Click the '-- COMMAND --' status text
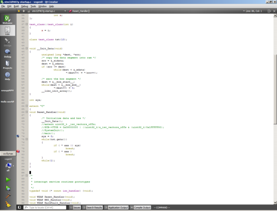This screenshot has width=277, height=211. pos(162,207)
